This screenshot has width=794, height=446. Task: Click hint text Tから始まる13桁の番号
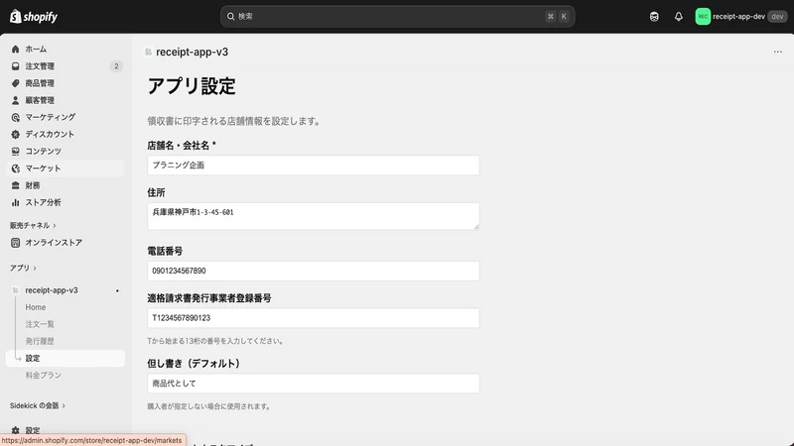(214, 341)
